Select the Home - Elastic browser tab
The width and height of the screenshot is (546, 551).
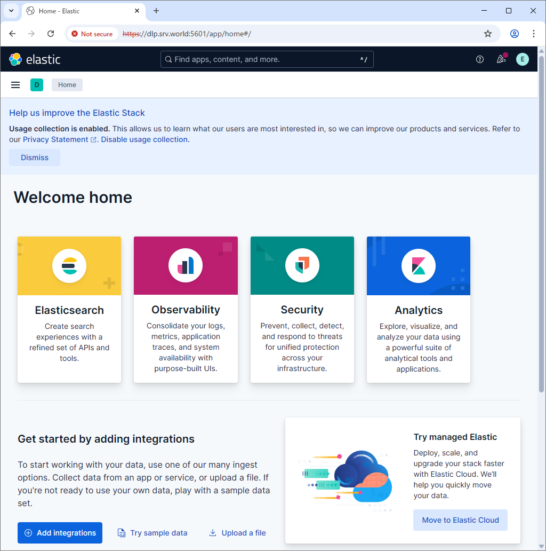80,11
